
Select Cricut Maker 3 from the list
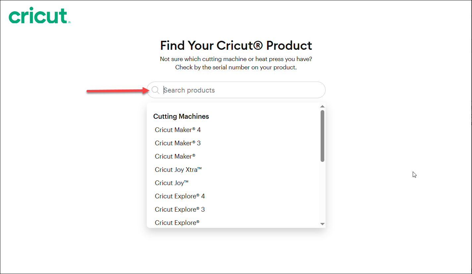coord(178,143)
